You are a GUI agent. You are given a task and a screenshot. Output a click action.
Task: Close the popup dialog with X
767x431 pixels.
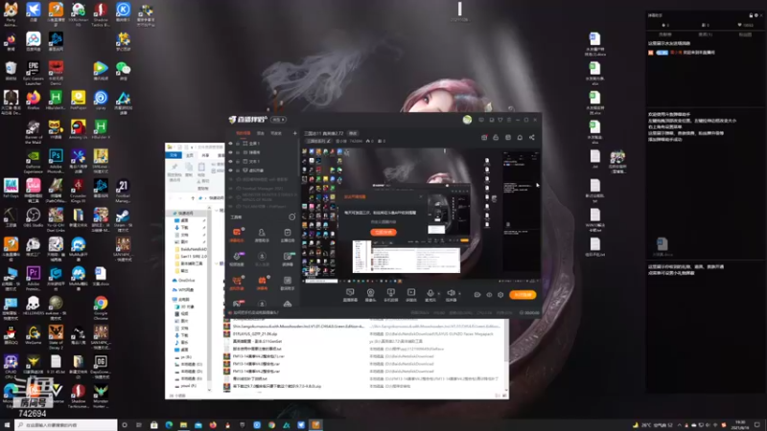(421, 196)
